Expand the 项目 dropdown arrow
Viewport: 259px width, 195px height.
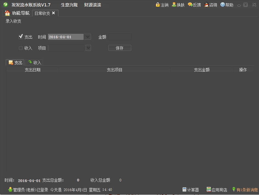[x=88, y=48]
